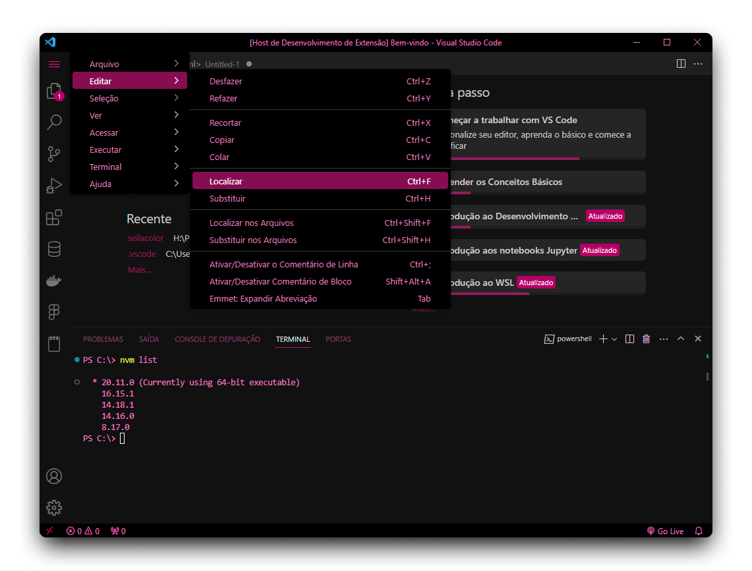
Task: Click the Mais... link under Recente
Action: click(x=139, y=270)
